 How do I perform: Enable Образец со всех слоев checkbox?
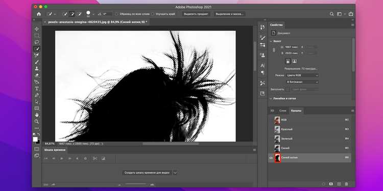(116, 14)
